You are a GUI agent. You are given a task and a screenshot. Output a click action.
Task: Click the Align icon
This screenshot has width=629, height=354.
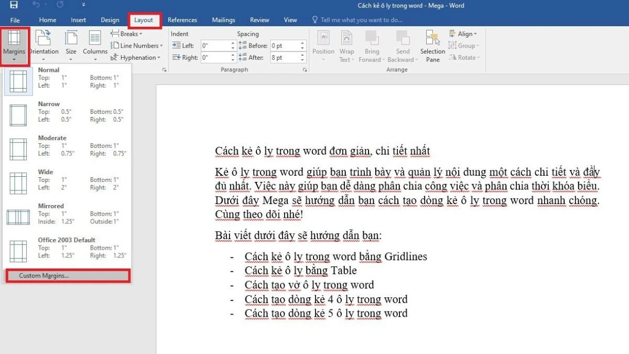pyautogui.click(x=463, y=34)
